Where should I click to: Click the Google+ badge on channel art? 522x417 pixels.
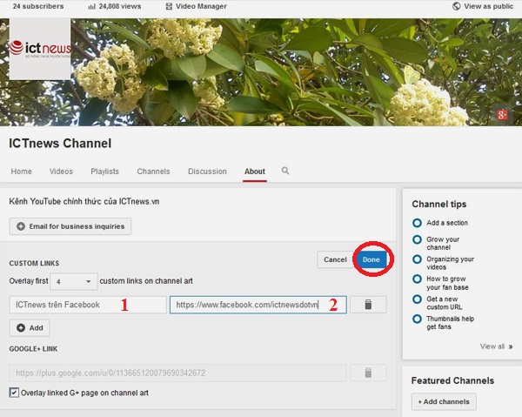click(x=502, y=114)
